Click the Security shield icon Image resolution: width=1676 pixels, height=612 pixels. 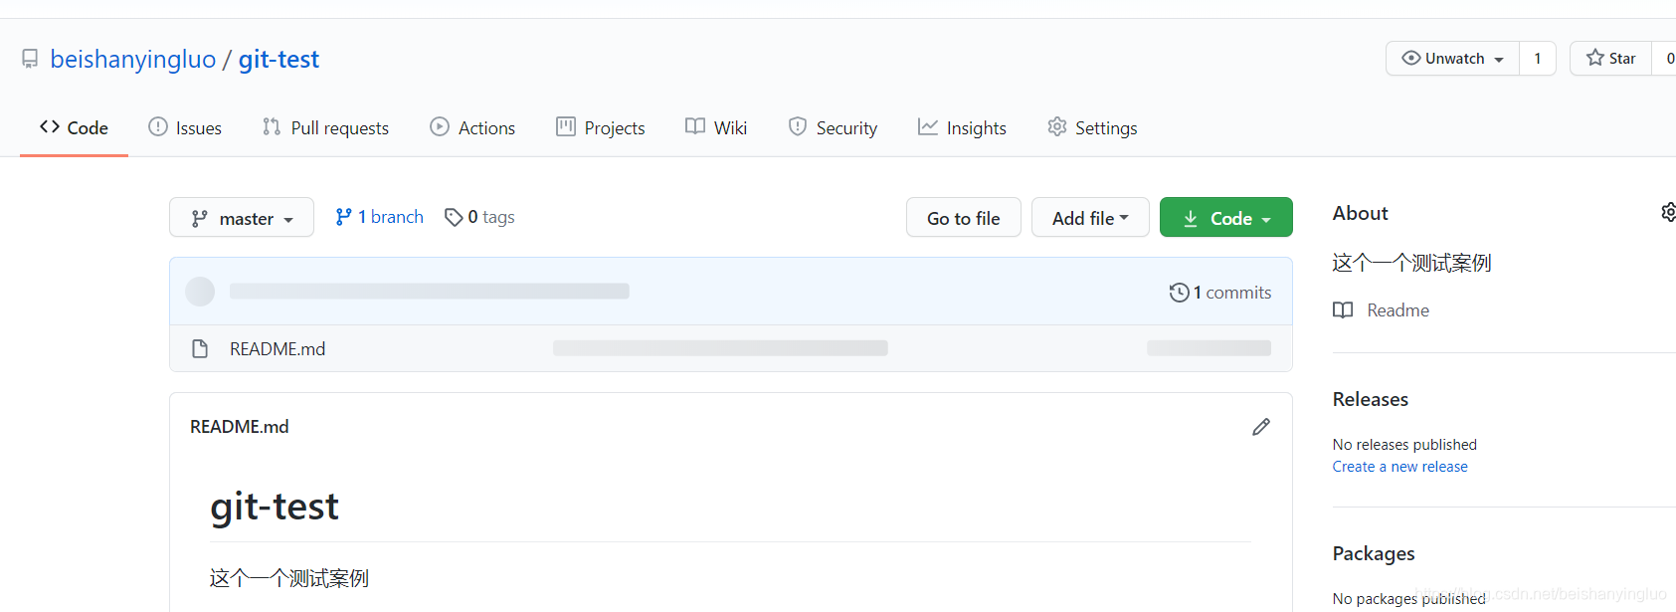(x=798, y=126)
